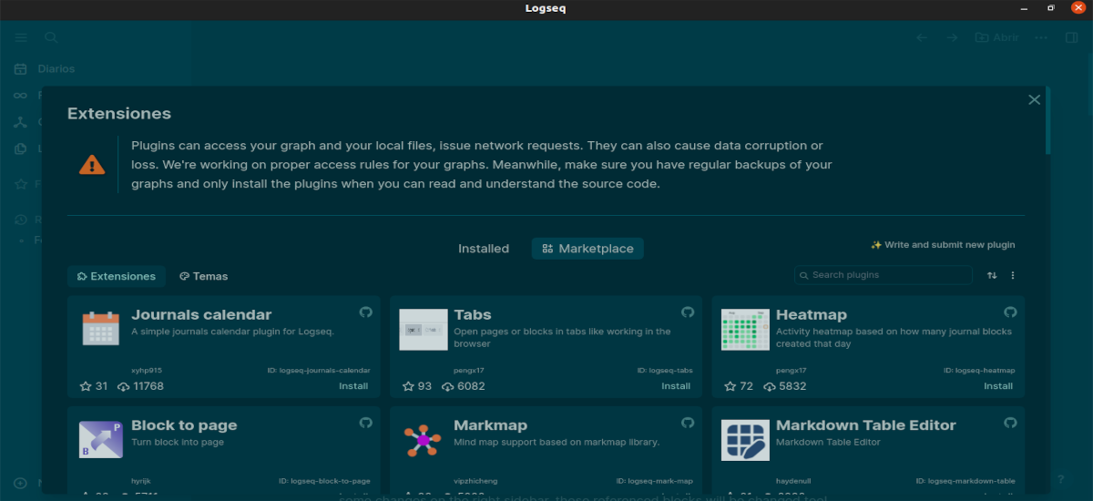The image size is (1093, 501).
Task: Click download icon showing 6082
Action: coord(447,386)
